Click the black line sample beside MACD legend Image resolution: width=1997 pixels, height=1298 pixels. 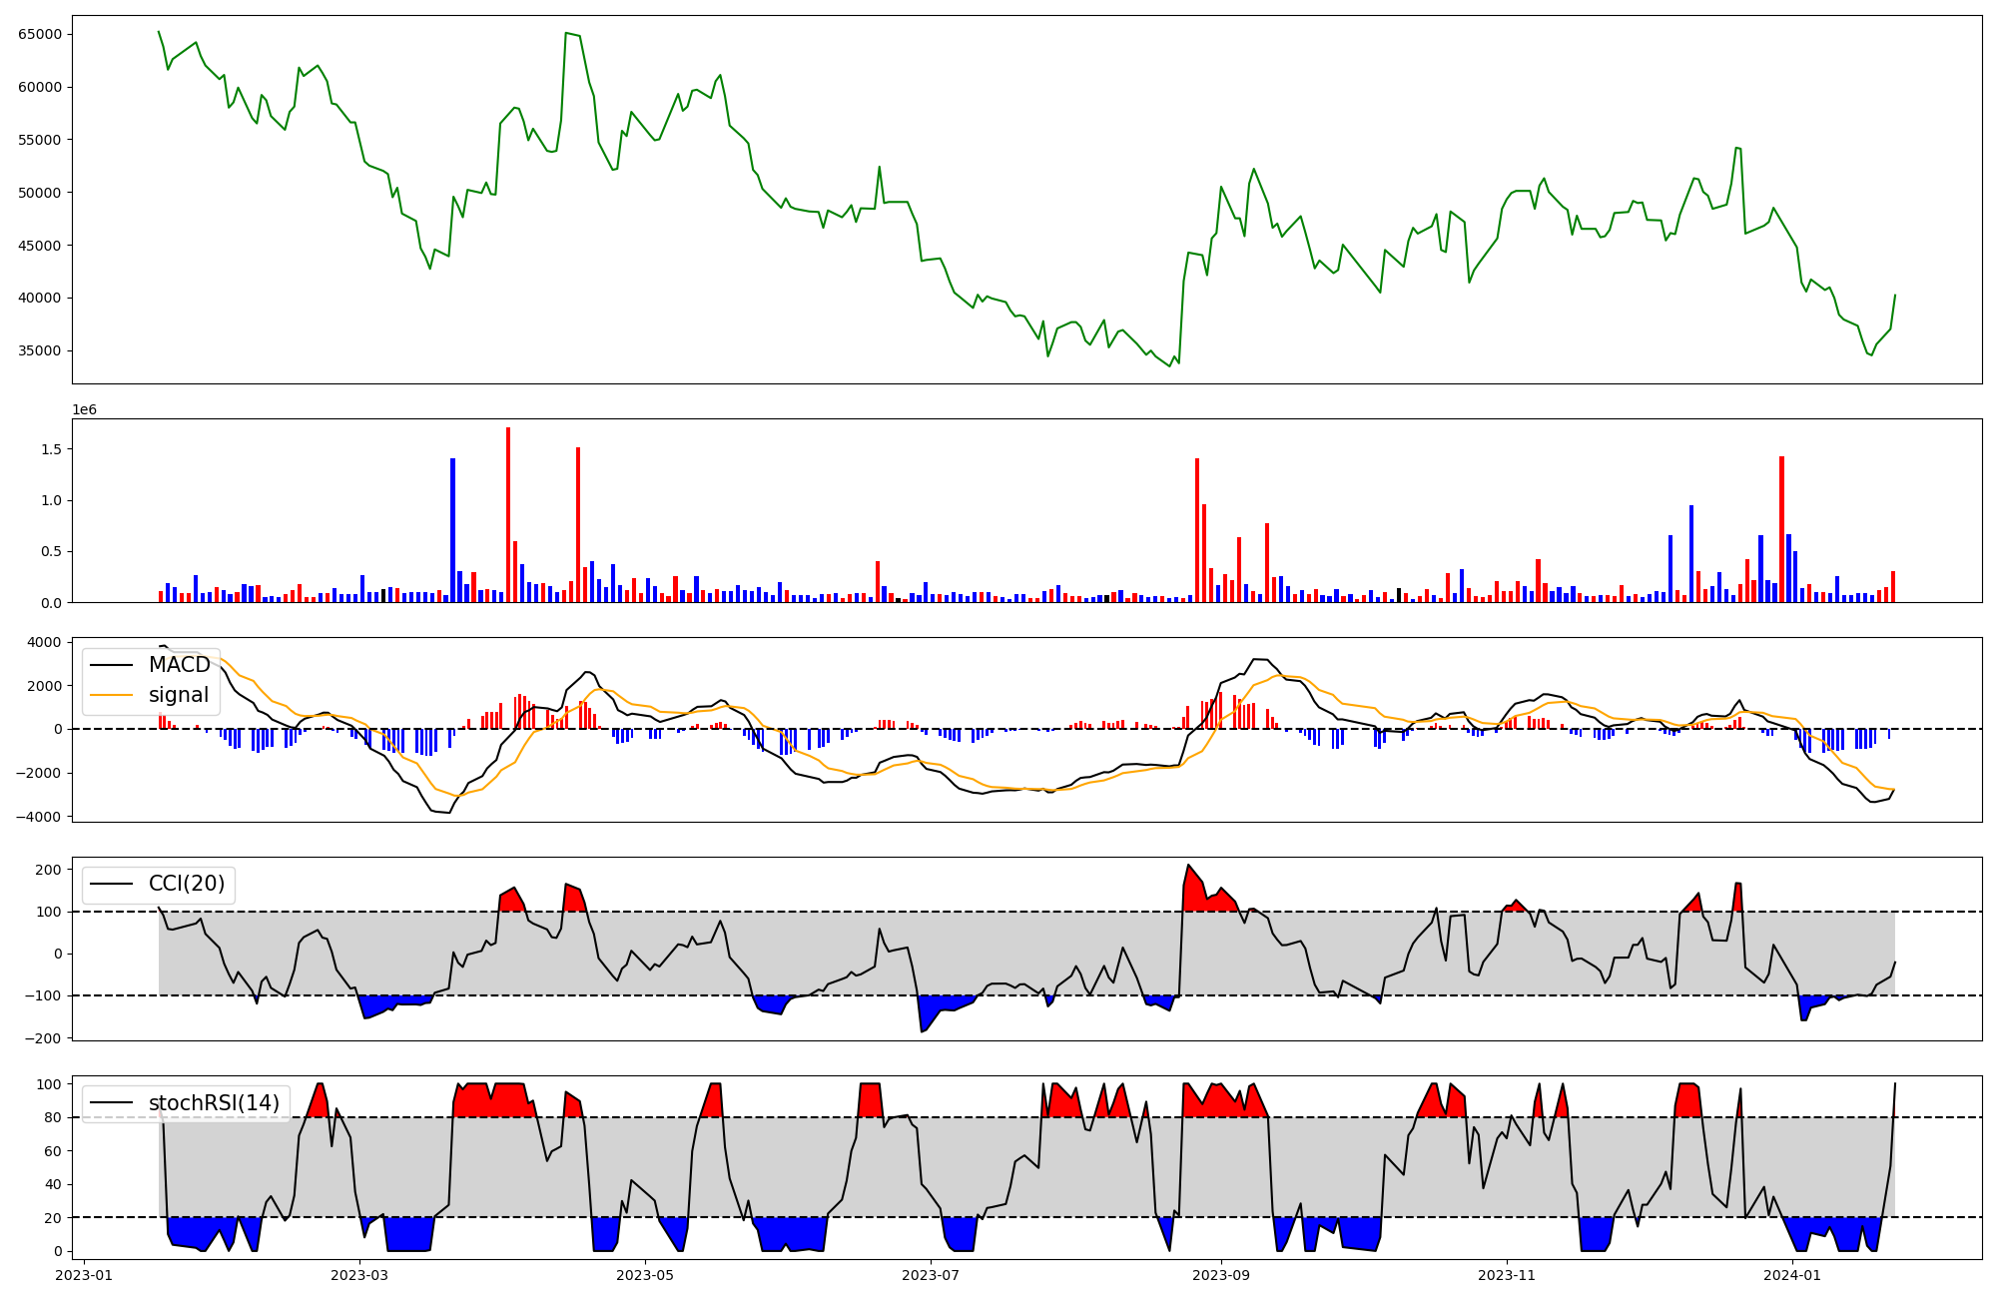click(x=113, y=665)
